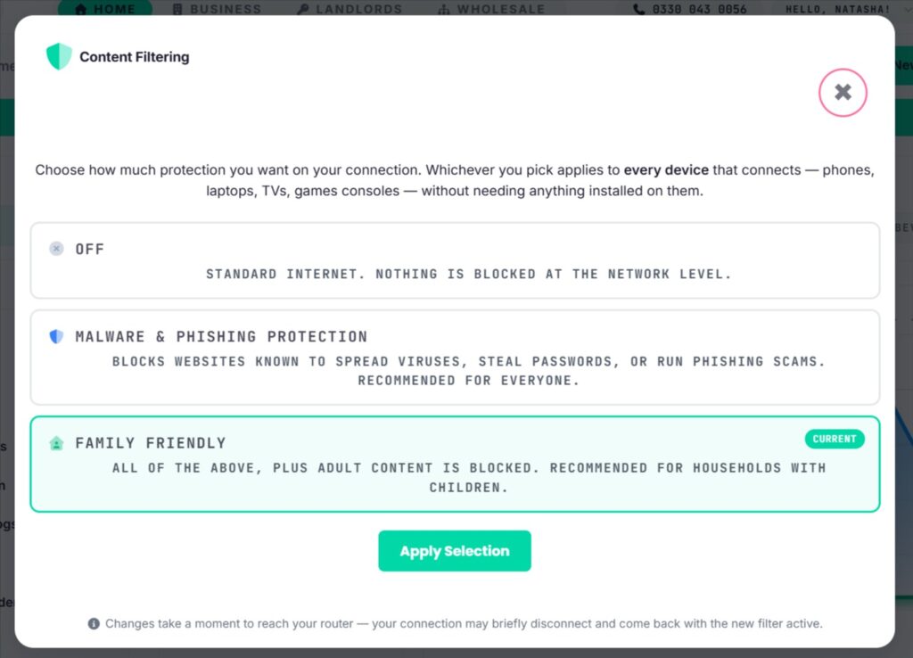Open the Home tab
Viewport: 913px width, 658px height.
point(105,8)
